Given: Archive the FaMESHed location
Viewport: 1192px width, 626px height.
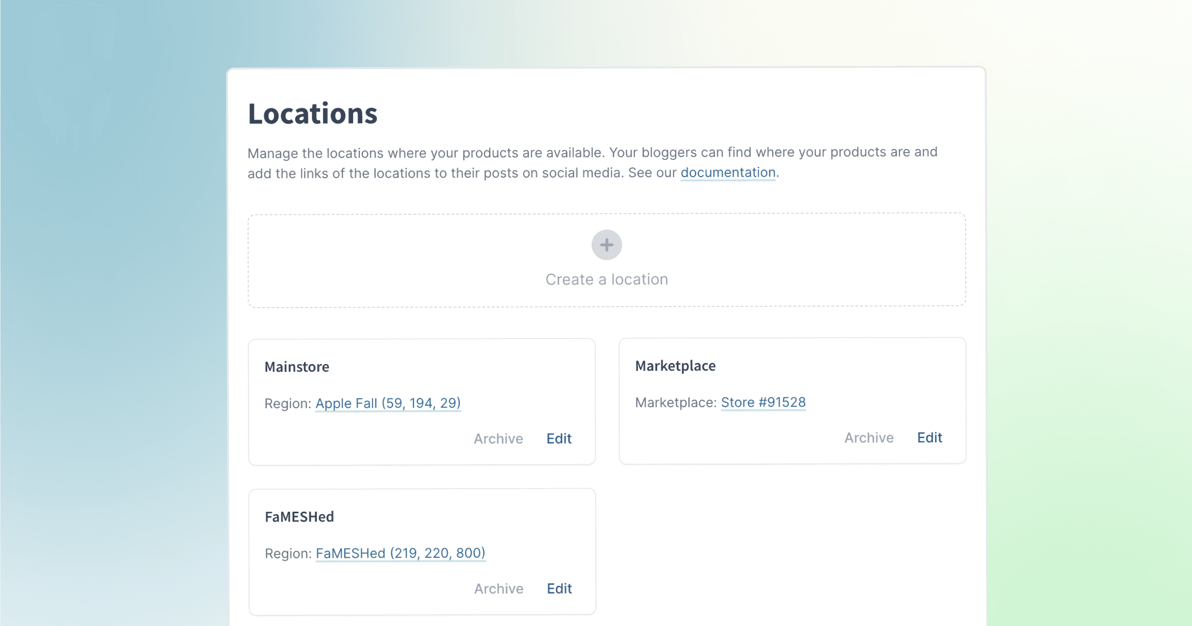Looking at the screenshot, I should pos(499,589).
